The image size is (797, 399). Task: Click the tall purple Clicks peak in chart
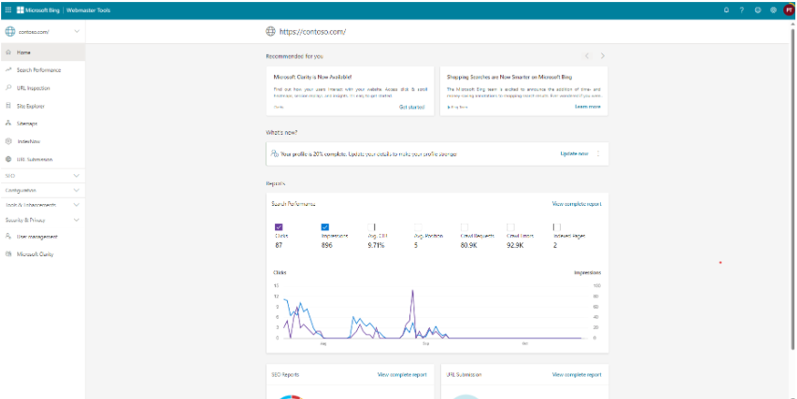click(x=413, y=291)
